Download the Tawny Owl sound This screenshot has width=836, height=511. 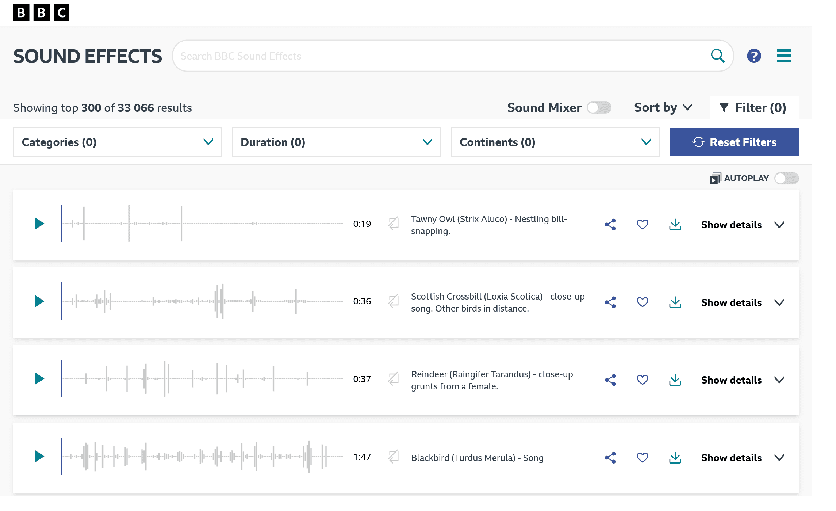coord(675,225)
